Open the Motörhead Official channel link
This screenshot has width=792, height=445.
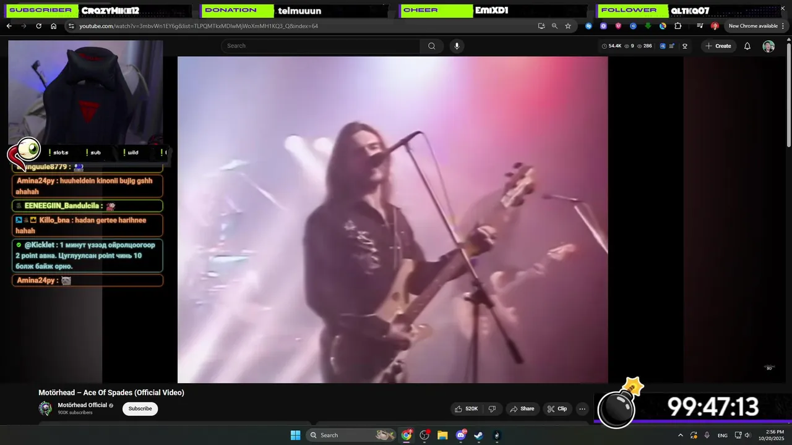click(82, 405)
